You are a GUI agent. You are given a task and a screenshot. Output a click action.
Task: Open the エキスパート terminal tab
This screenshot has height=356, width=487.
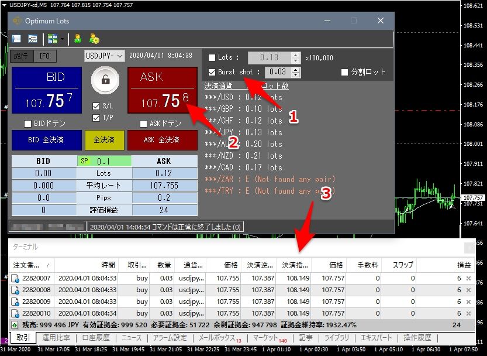coord(377,338)
